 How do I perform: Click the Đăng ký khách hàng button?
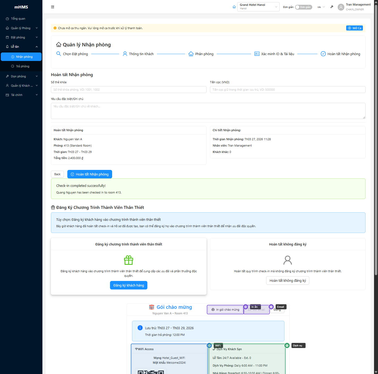click(129, 285)
